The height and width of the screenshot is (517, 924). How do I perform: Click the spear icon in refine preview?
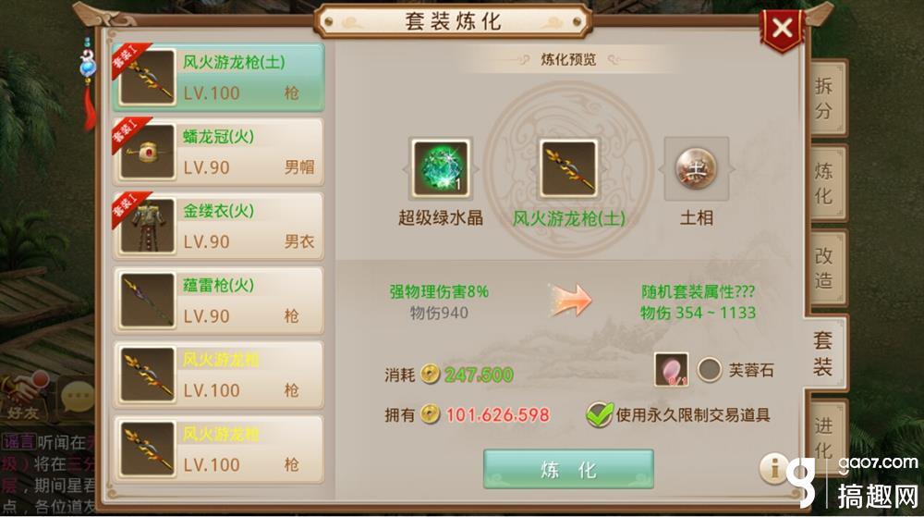coord(568,169)
